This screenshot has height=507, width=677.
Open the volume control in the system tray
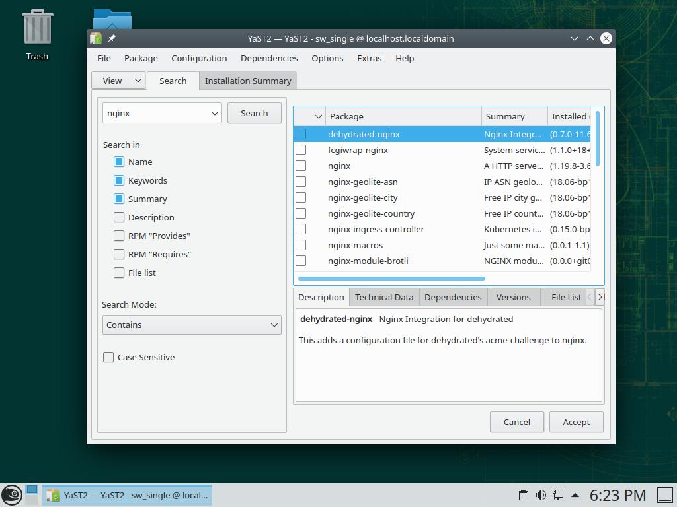click(x=541, y=495)
